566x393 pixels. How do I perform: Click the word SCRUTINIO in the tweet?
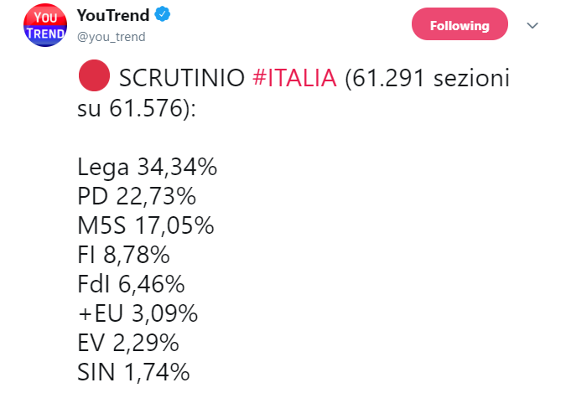pos(182,78)
